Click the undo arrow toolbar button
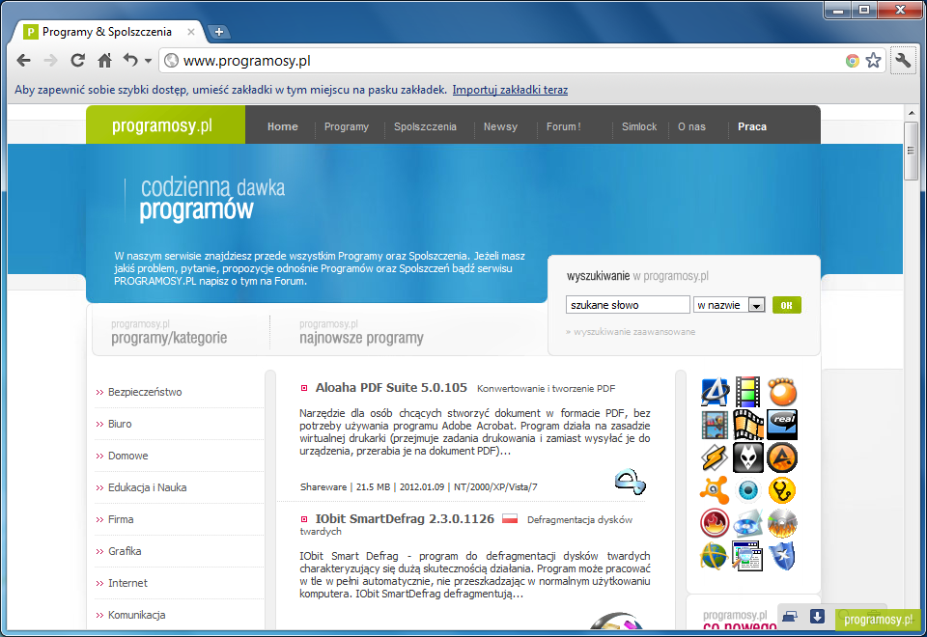The image size is (927, 637). tap(130, 60)
